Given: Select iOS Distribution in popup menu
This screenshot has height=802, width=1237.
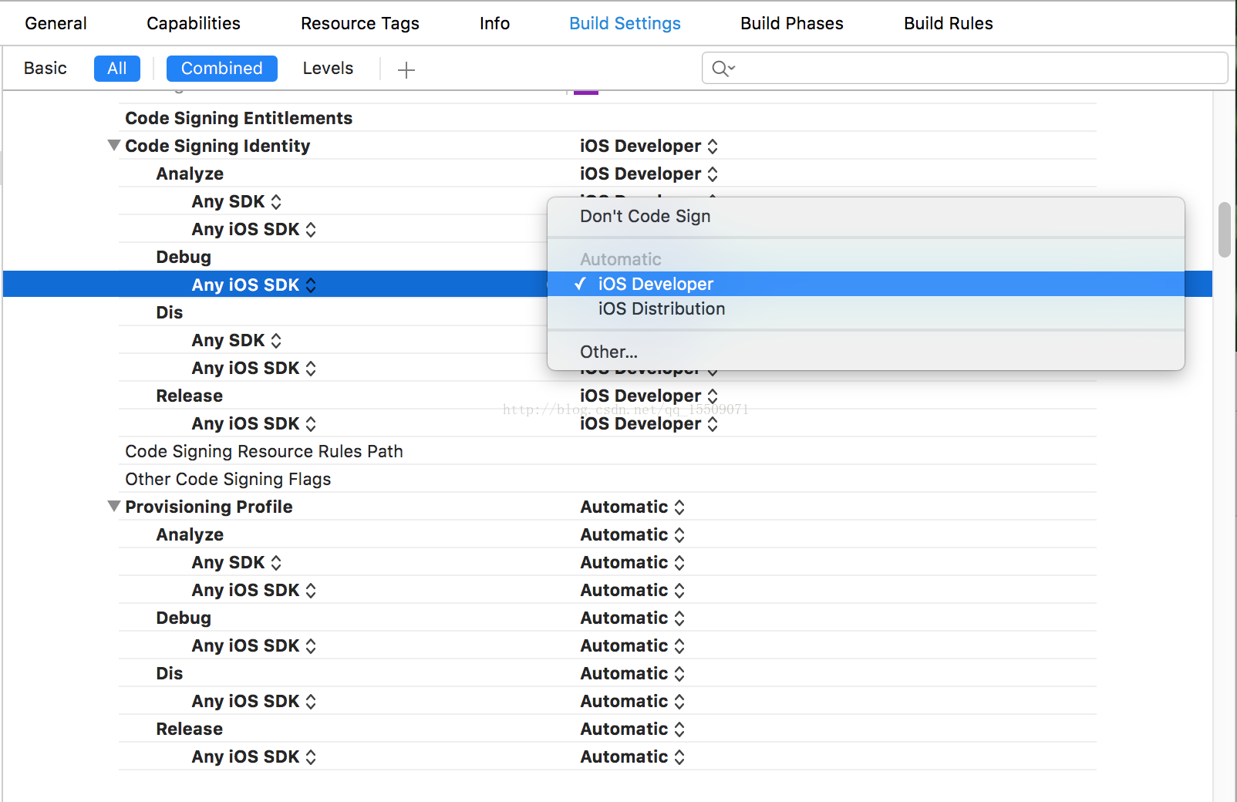Looking at the screenshot, I should click(865, 308).
